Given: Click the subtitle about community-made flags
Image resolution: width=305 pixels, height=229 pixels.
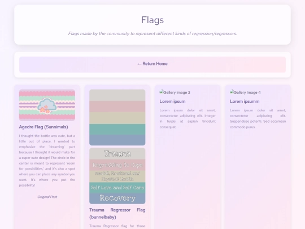Looking at the screenshot, I should 152,33.
